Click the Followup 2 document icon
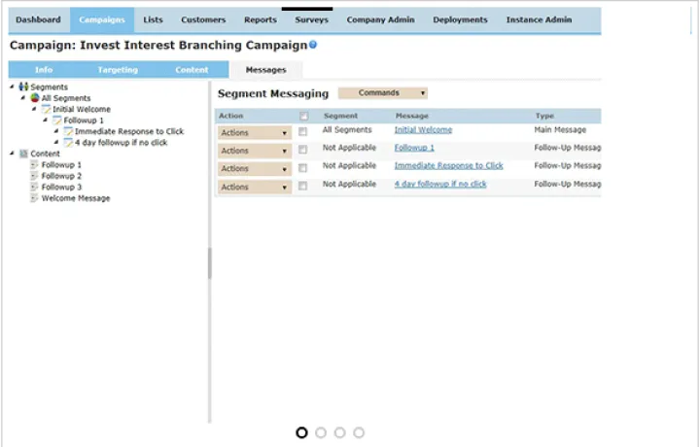 pos(34,176)
